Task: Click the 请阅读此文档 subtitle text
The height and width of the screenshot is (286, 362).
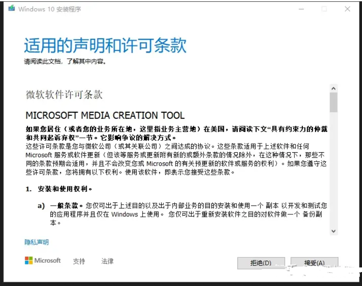Action: click(x=65, y=62)
